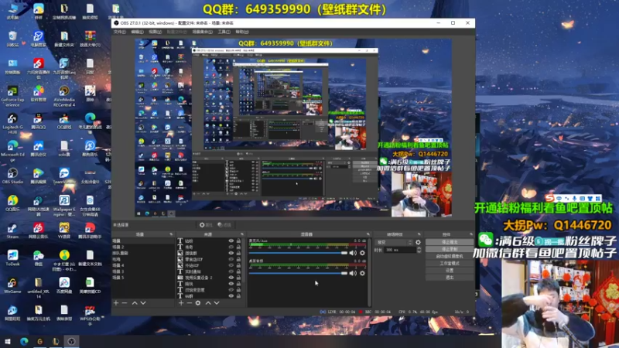Move the selected scene up
This screenshot has width=619, height=348.
coord(135,303)
